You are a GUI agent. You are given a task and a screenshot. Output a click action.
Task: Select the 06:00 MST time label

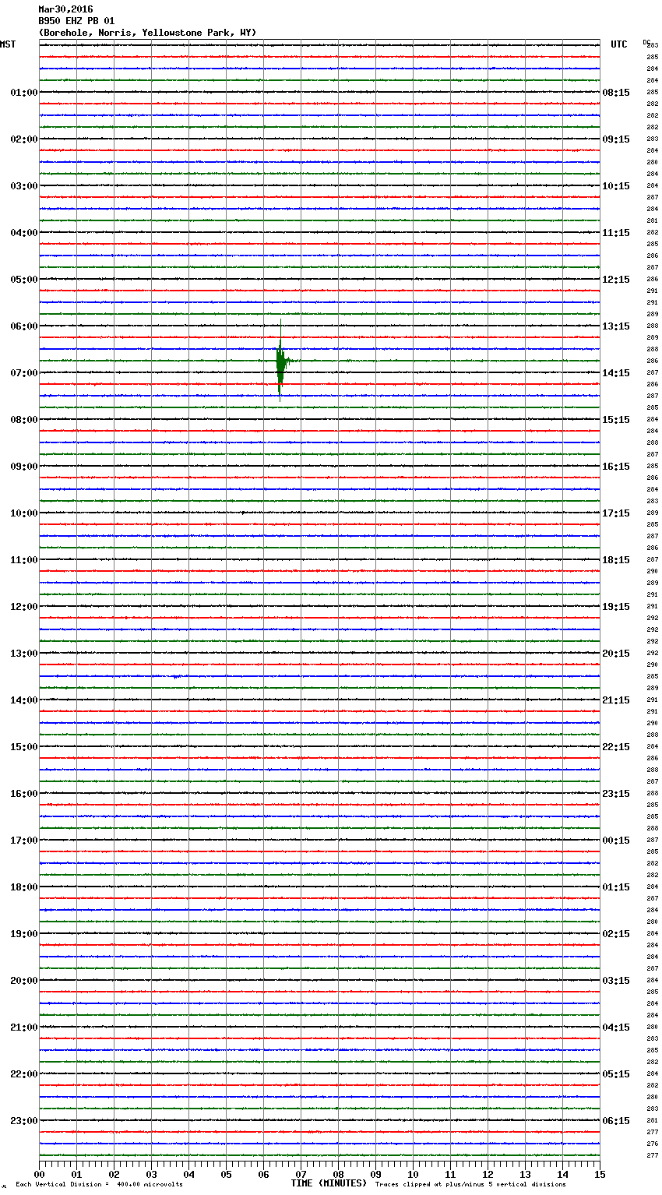[23, 326]
